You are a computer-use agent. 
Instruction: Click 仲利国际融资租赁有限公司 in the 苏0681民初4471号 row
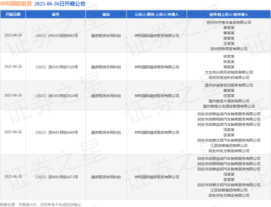tap(157, 177)
